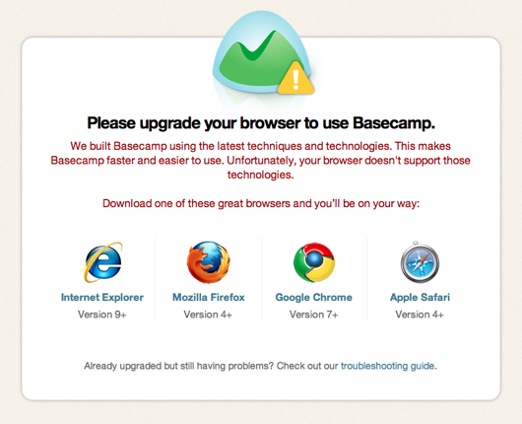This screenshot has height=424, width=522.
Task: Click the lone word 'technologies.' on the last red line
Action: click(261, 175)
